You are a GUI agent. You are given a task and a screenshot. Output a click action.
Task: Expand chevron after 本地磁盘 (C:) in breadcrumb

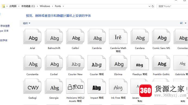[37, 6]
